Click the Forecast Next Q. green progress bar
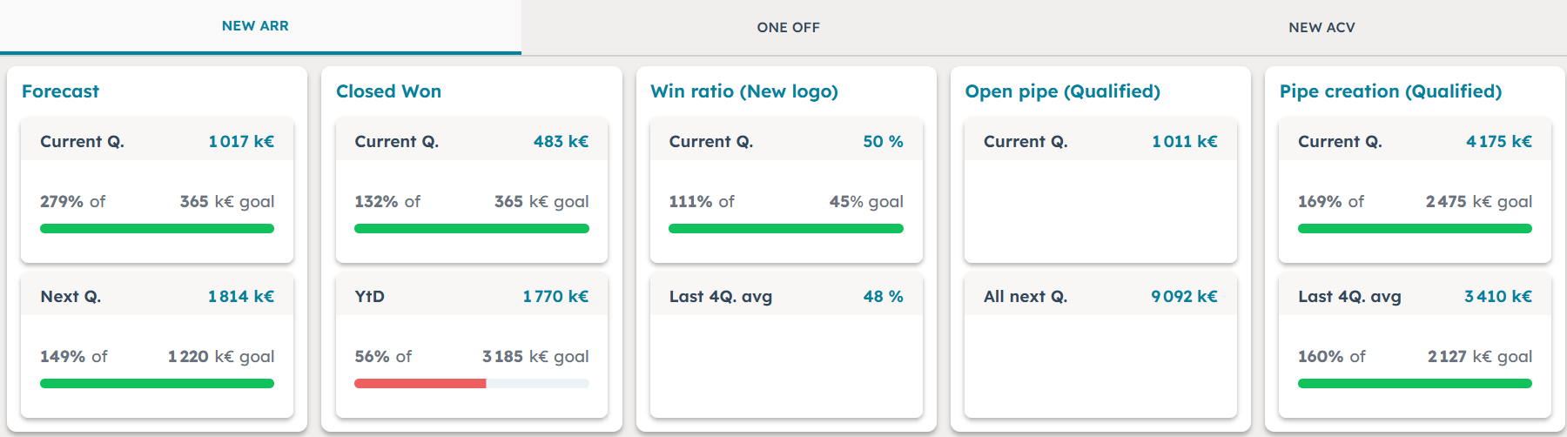1567x437 pixels. click(x=157, y=383)
